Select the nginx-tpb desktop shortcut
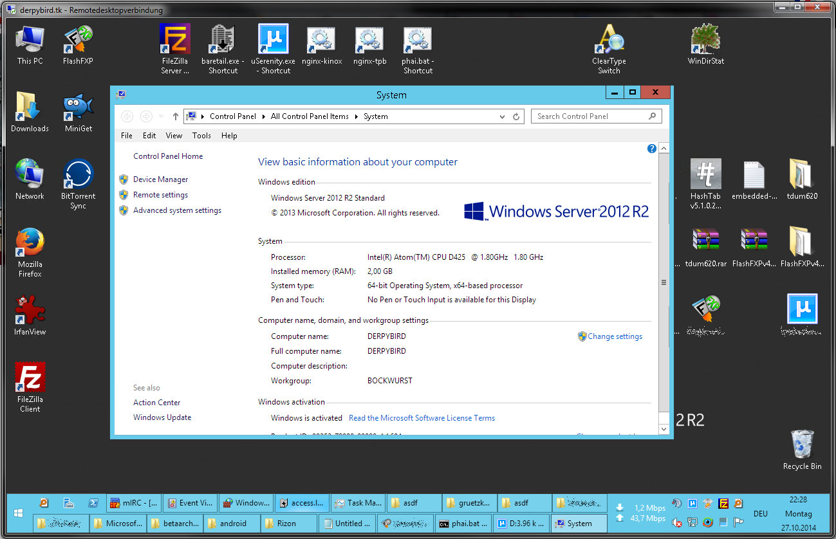Screen dimensions: 836x539 (369, 45)
